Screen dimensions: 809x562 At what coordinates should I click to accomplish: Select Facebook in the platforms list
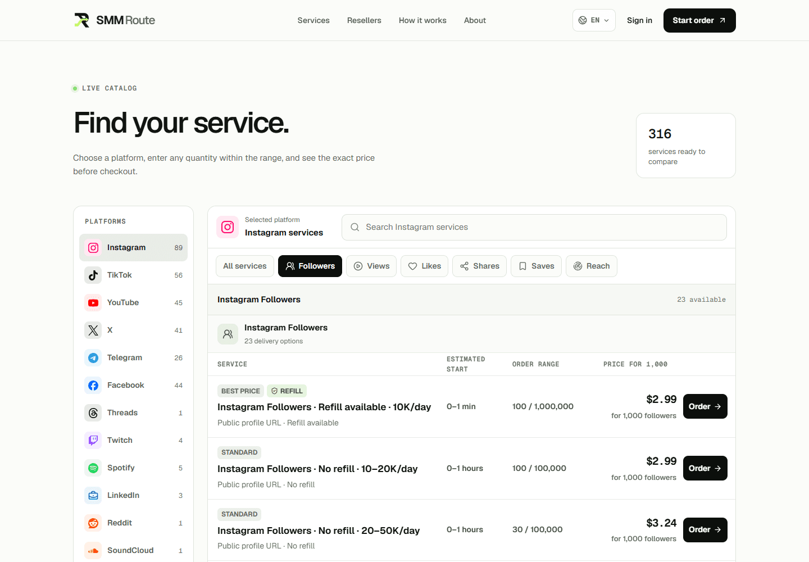coord(133,386)
